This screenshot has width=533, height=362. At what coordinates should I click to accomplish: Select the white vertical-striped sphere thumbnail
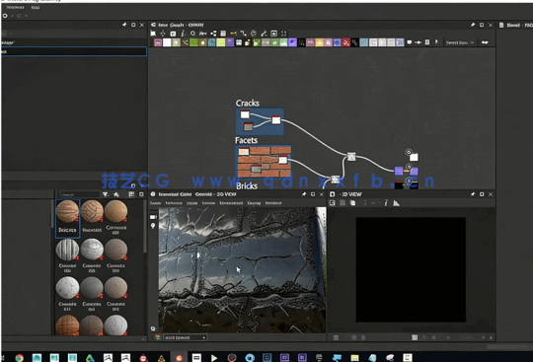pos(67,250)
